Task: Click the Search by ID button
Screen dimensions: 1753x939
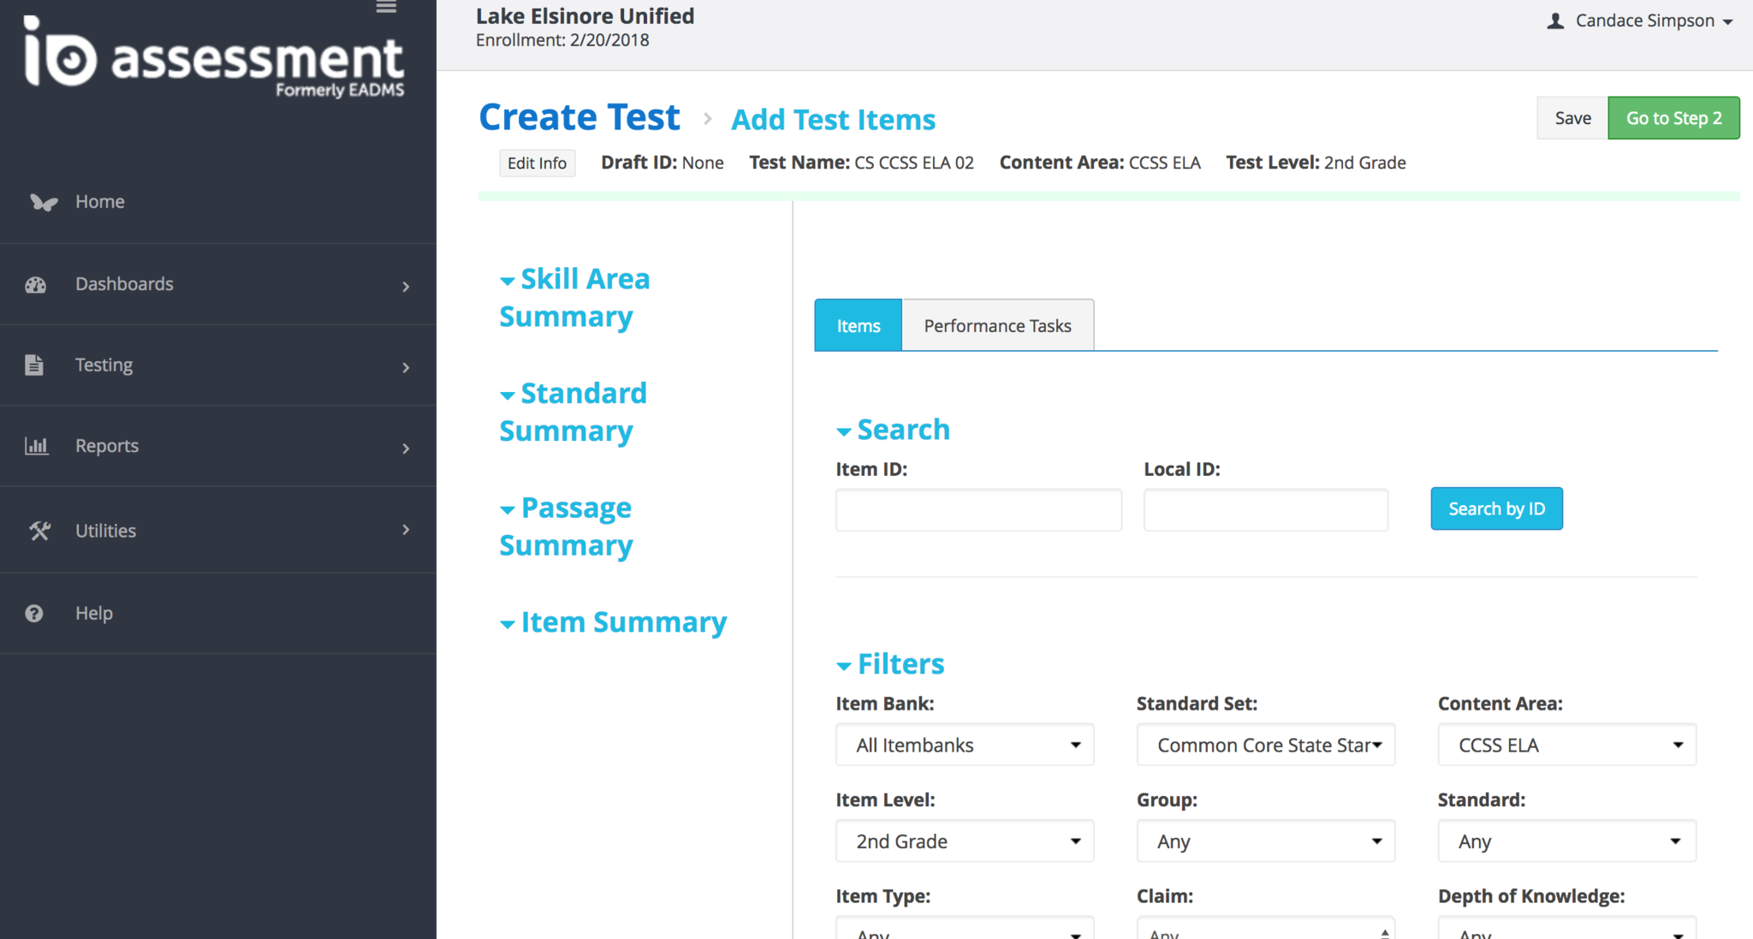Action: tap(1496, 509)
